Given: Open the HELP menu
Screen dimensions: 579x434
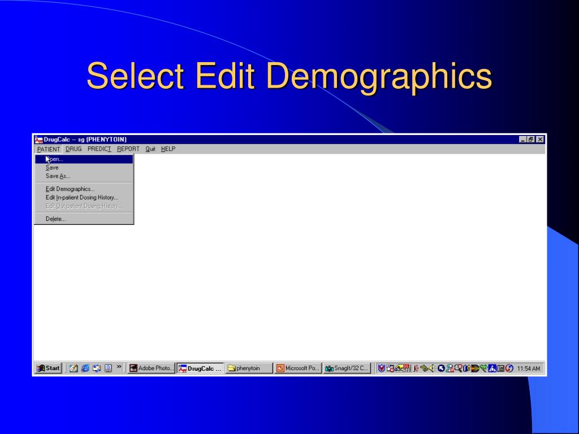Looking at the screenshot, I should 168,149.
